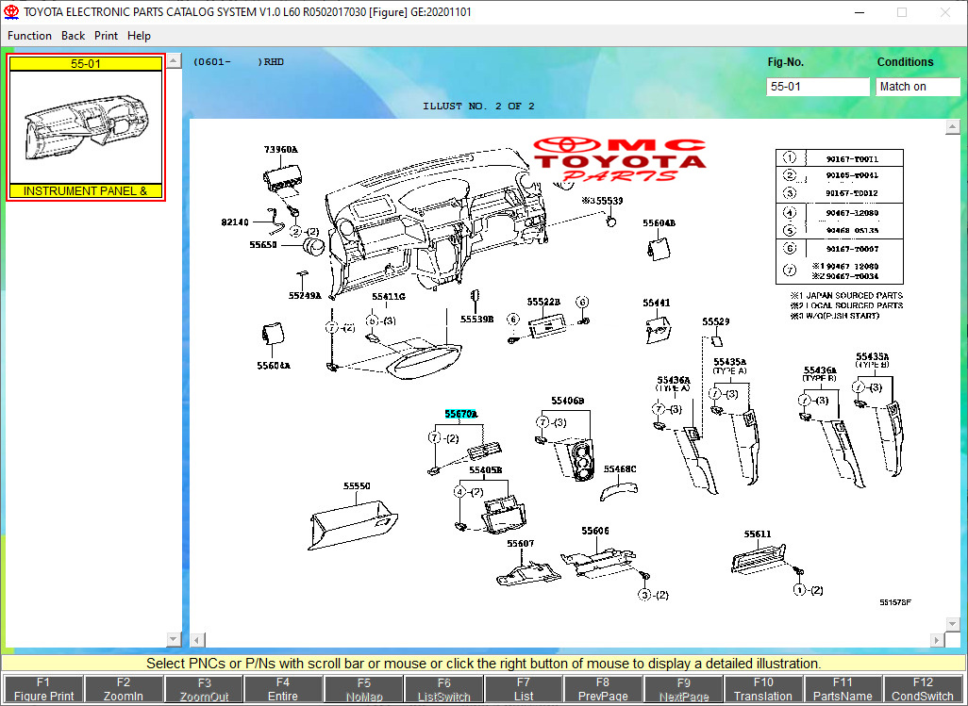Click the Conditions Match on field
Screen dimensions: 968x706
[917, 87]
